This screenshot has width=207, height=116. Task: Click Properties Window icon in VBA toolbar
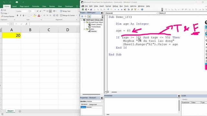pos(132,9)
